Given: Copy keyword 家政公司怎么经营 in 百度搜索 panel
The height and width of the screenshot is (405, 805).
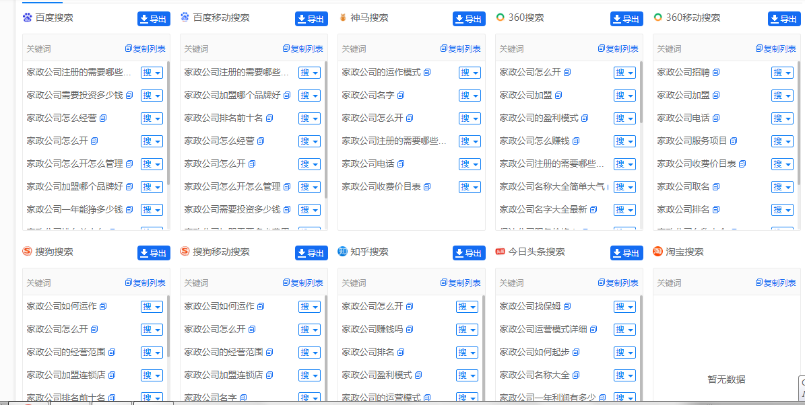Looking at the screenshot, I should [x=103, y=118].
